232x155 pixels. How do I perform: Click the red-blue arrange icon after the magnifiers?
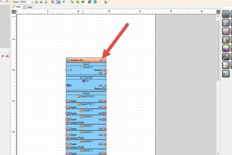[x=53, y=2]
